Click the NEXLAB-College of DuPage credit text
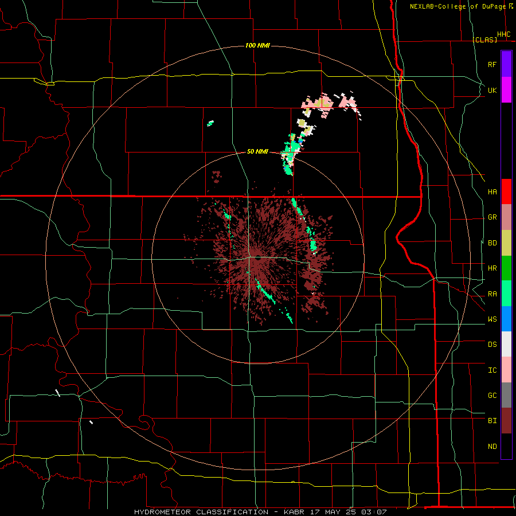This screenshot has height=516, width=516. [x=458, y=6]
